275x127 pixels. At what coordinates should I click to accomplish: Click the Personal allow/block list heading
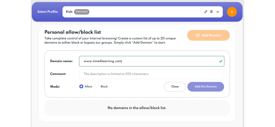73,32
